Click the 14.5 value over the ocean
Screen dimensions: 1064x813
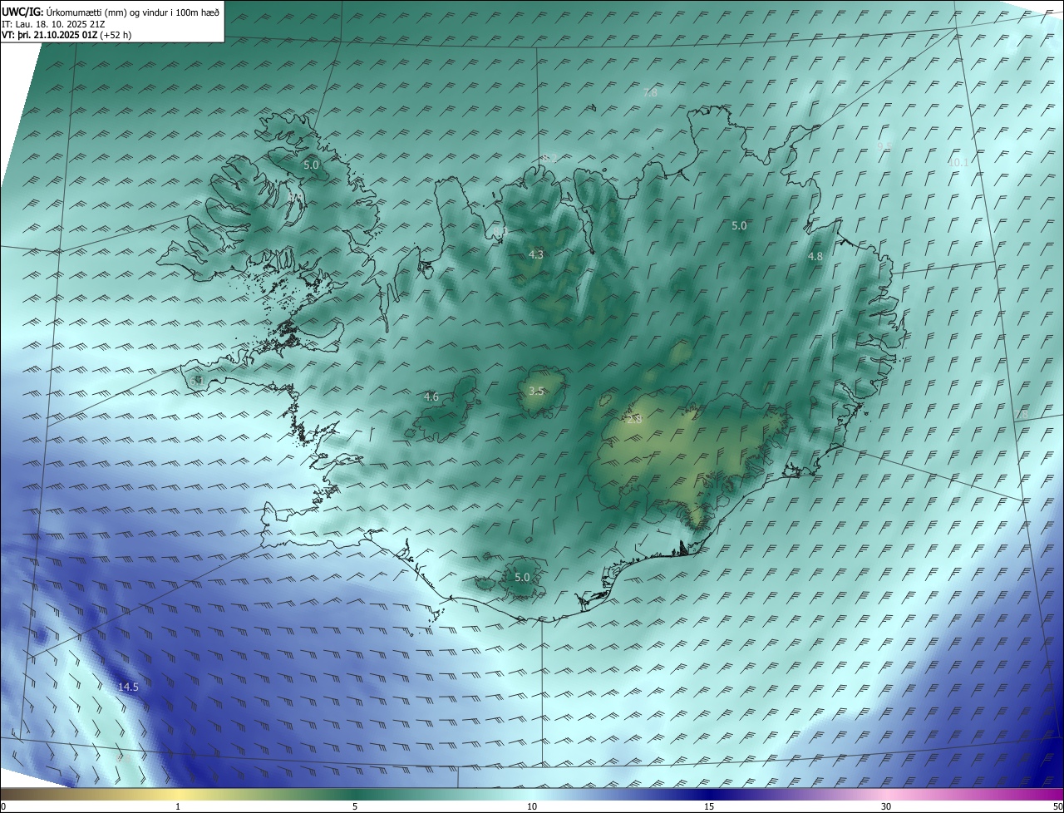[128, 687]
